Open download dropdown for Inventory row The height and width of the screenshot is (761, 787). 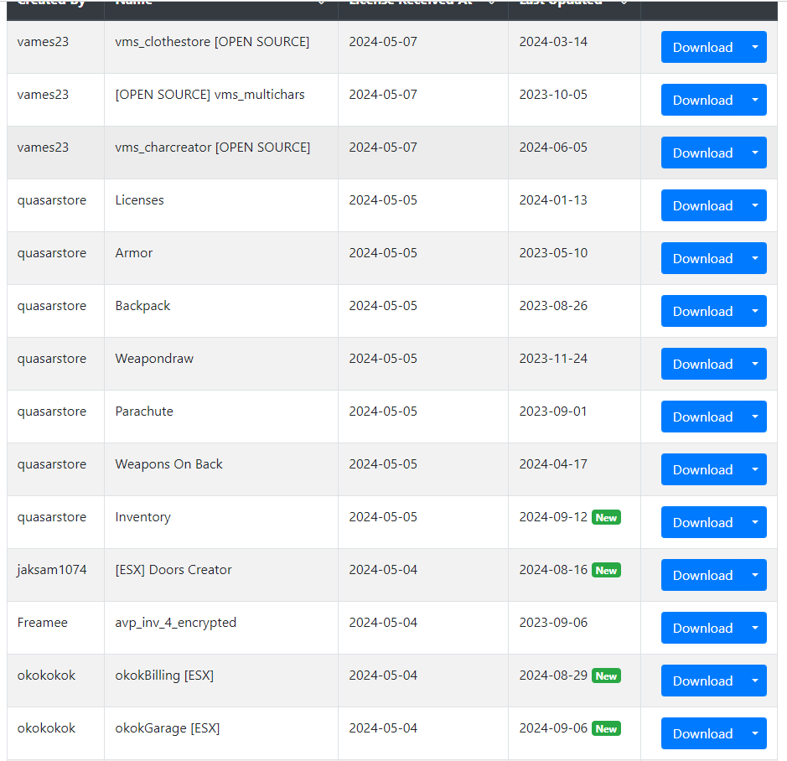(x=755, y=522)
